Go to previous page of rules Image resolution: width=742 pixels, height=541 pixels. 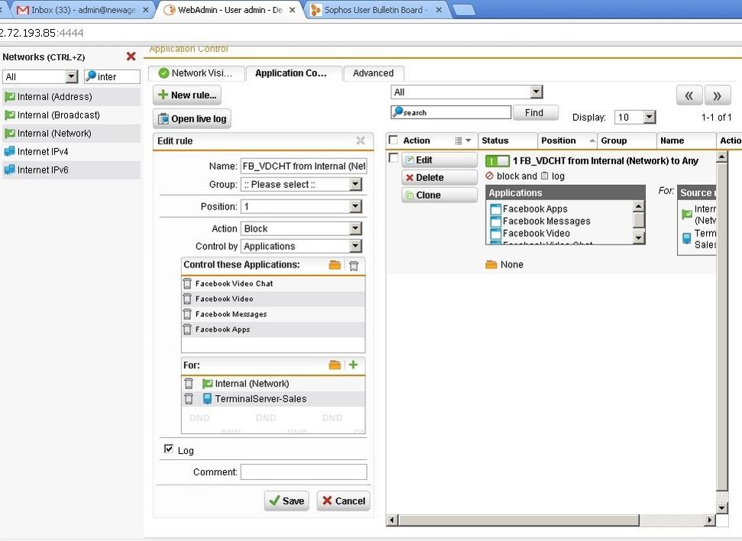point(689,96)
